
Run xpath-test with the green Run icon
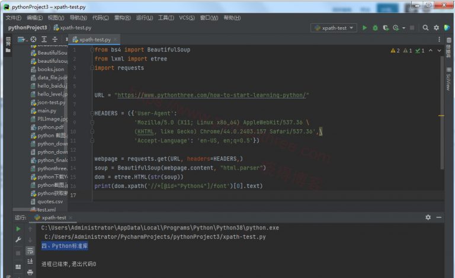tap(364, 28)
